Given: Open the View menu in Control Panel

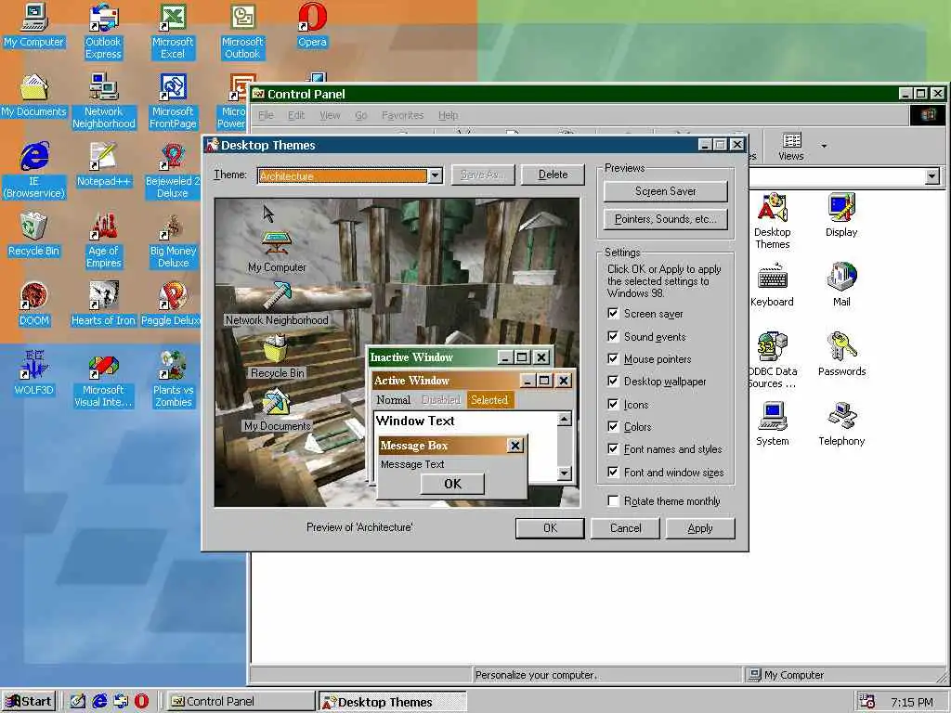Looking at the screenshot, I should 330,115.
